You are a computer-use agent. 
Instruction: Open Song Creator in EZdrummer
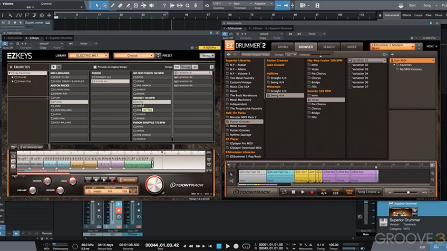(x=369, y=192)
